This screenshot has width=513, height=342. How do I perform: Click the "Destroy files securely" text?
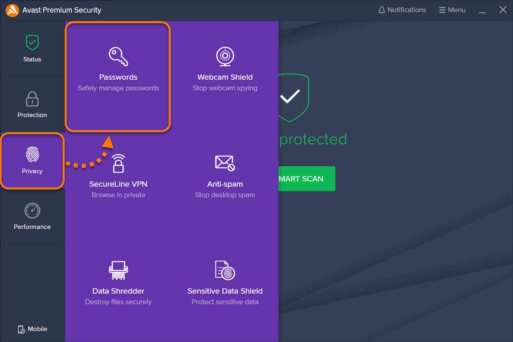point(118,302)
